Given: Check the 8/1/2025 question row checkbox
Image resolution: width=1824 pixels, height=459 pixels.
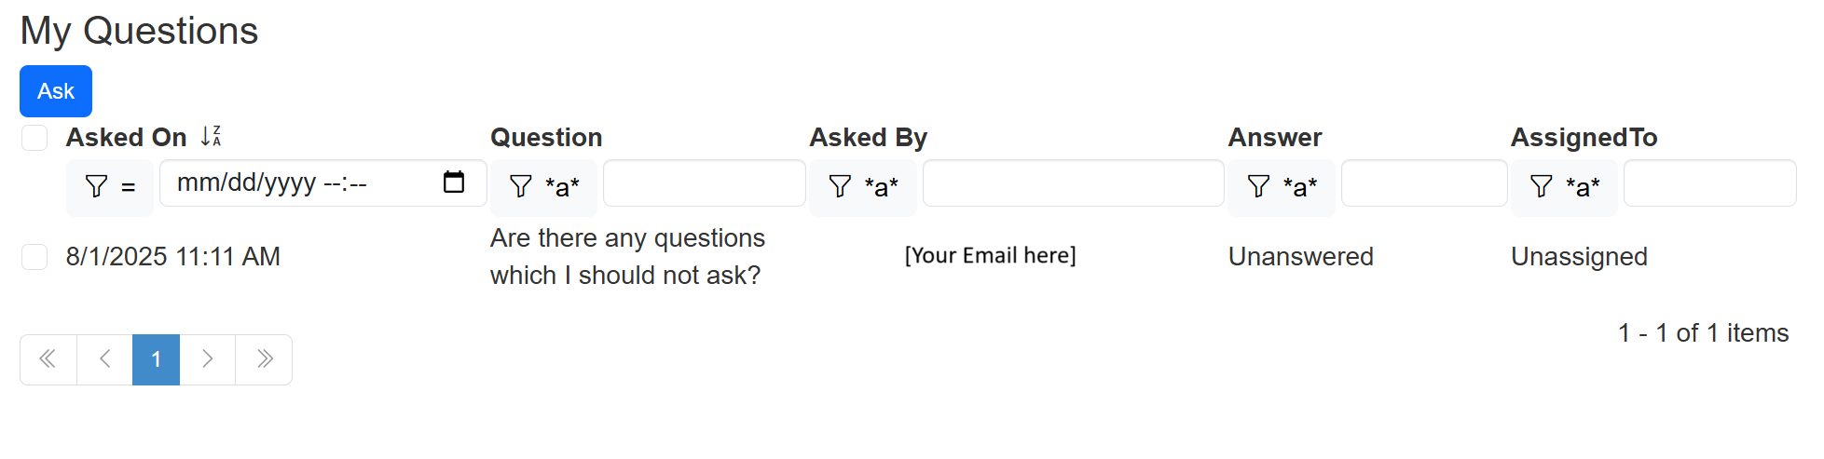Looking at the screenshot, I should click(x=34, y=257).
